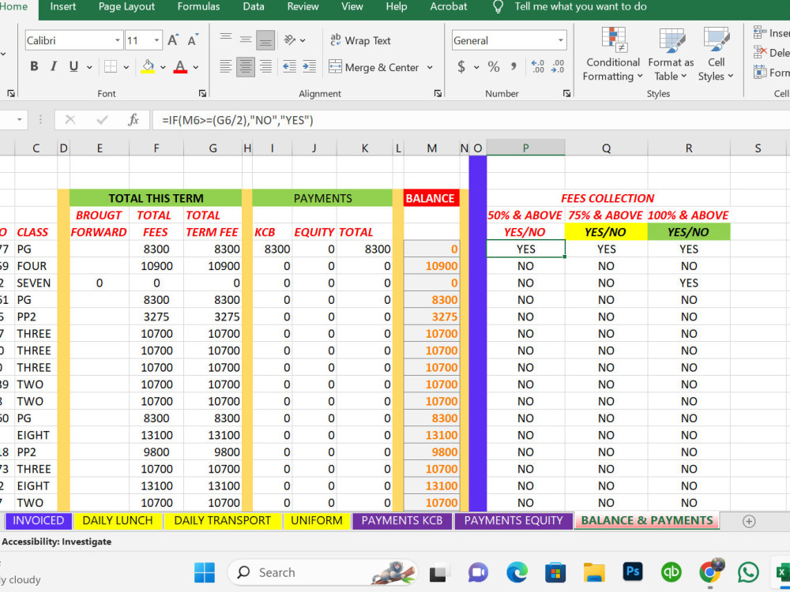Click the Decrease Font Size icon
Image resolution: width=790 pixels, height=592 pixels.
coord(193,40)
